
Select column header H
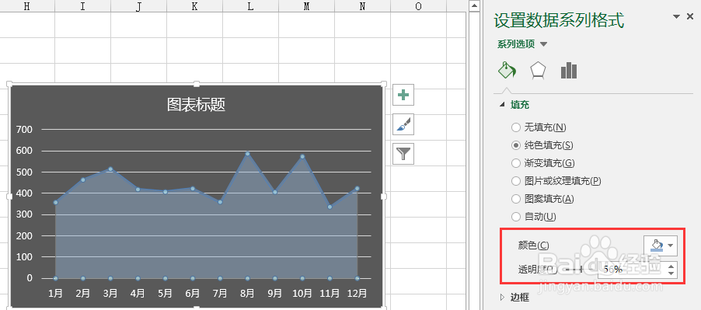(x=27, y=5)
